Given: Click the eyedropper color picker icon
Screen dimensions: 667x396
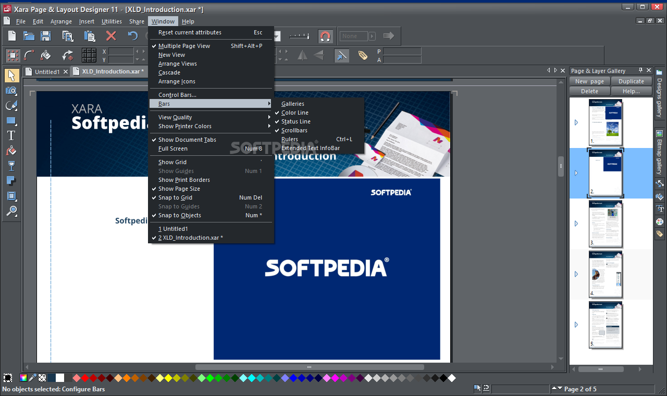Looking at the screenshot, I should 32,378.
